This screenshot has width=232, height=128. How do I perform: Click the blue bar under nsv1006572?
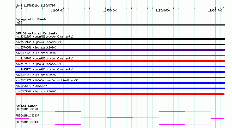coord(120,88)
